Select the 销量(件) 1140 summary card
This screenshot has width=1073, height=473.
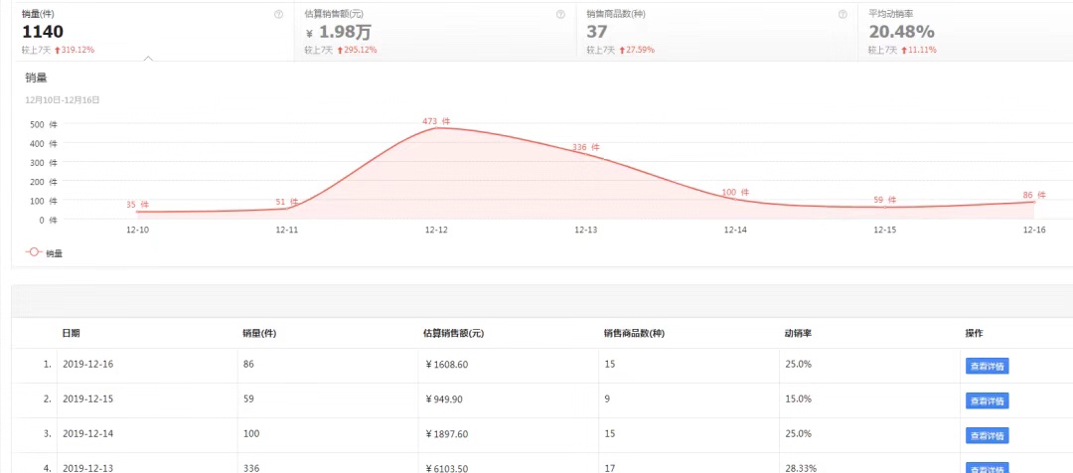coord(153,32)
